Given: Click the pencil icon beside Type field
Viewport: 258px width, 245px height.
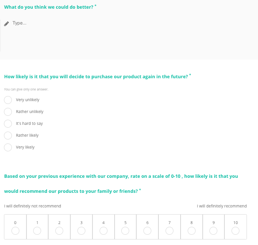Looking at the screenshot, I should [6, 24].
